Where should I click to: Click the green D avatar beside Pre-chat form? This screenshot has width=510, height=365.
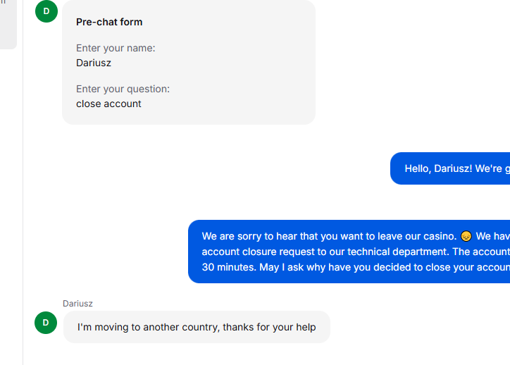point(46,11)
